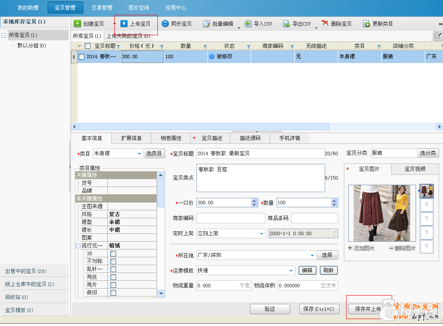This screenshot has height=326, width=443.
Task: Click the 创建宝贝 green plus icon
Action: 77,24
